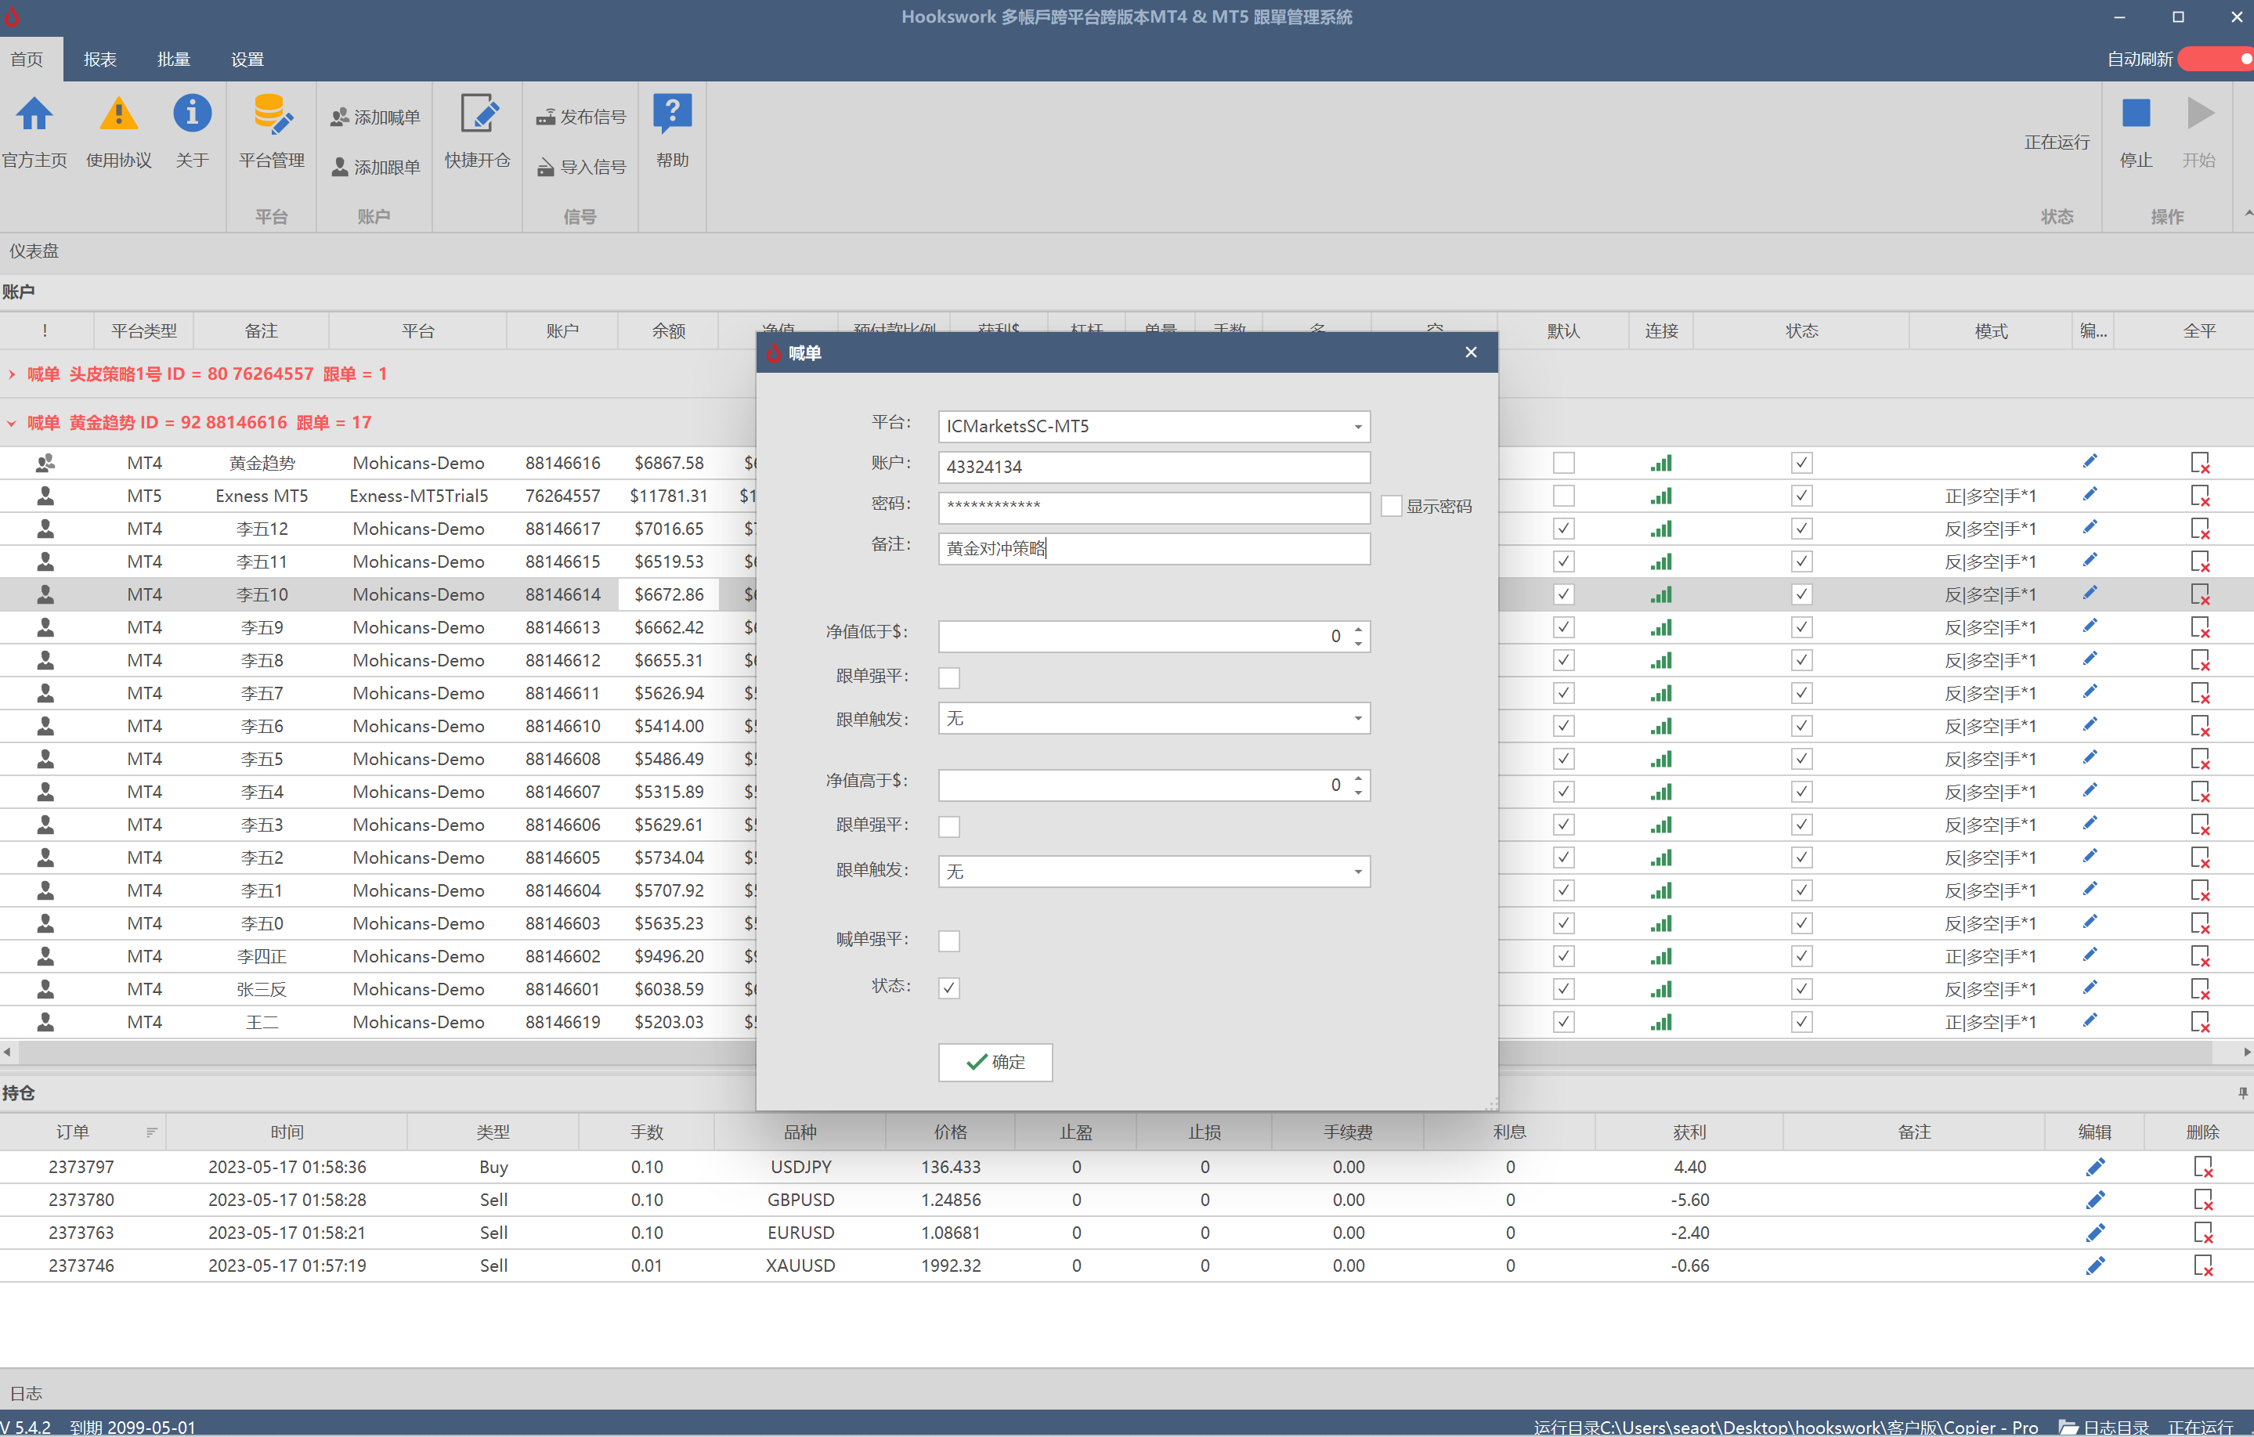The height and width of the screenshot is (1437, 2254).
Task: Untick 默认 checkbox for 李五12 row
Action: (1563, 528)
